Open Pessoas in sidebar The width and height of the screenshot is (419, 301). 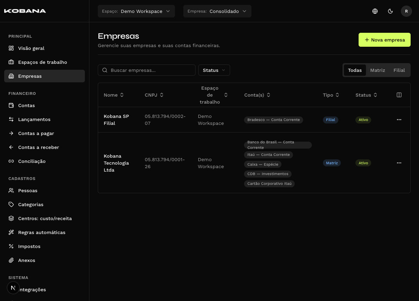click(44, 190)
